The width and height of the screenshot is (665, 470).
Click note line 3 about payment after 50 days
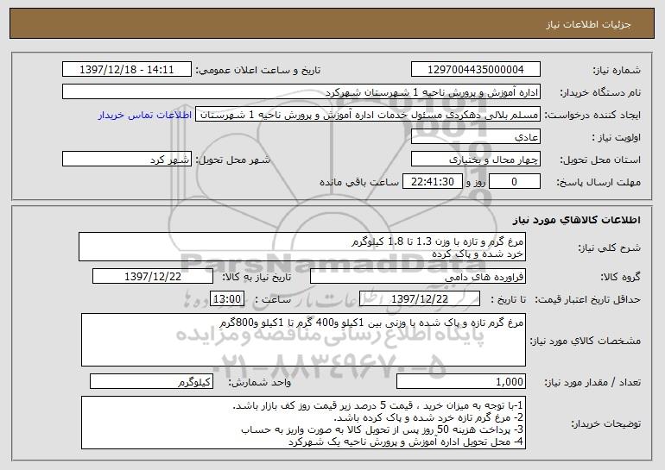[x=382, y=429]
